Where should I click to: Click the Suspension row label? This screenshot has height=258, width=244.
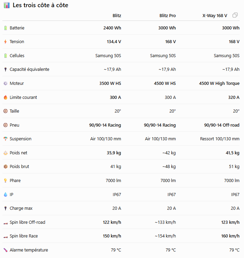coord(21,139)
